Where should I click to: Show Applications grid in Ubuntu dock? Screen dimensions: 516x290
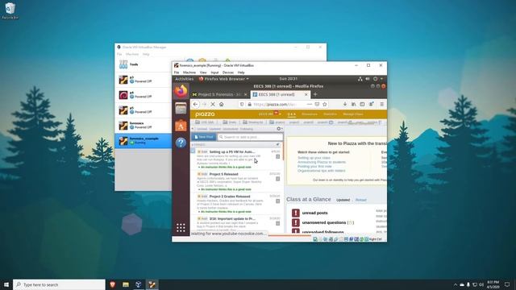181,227
